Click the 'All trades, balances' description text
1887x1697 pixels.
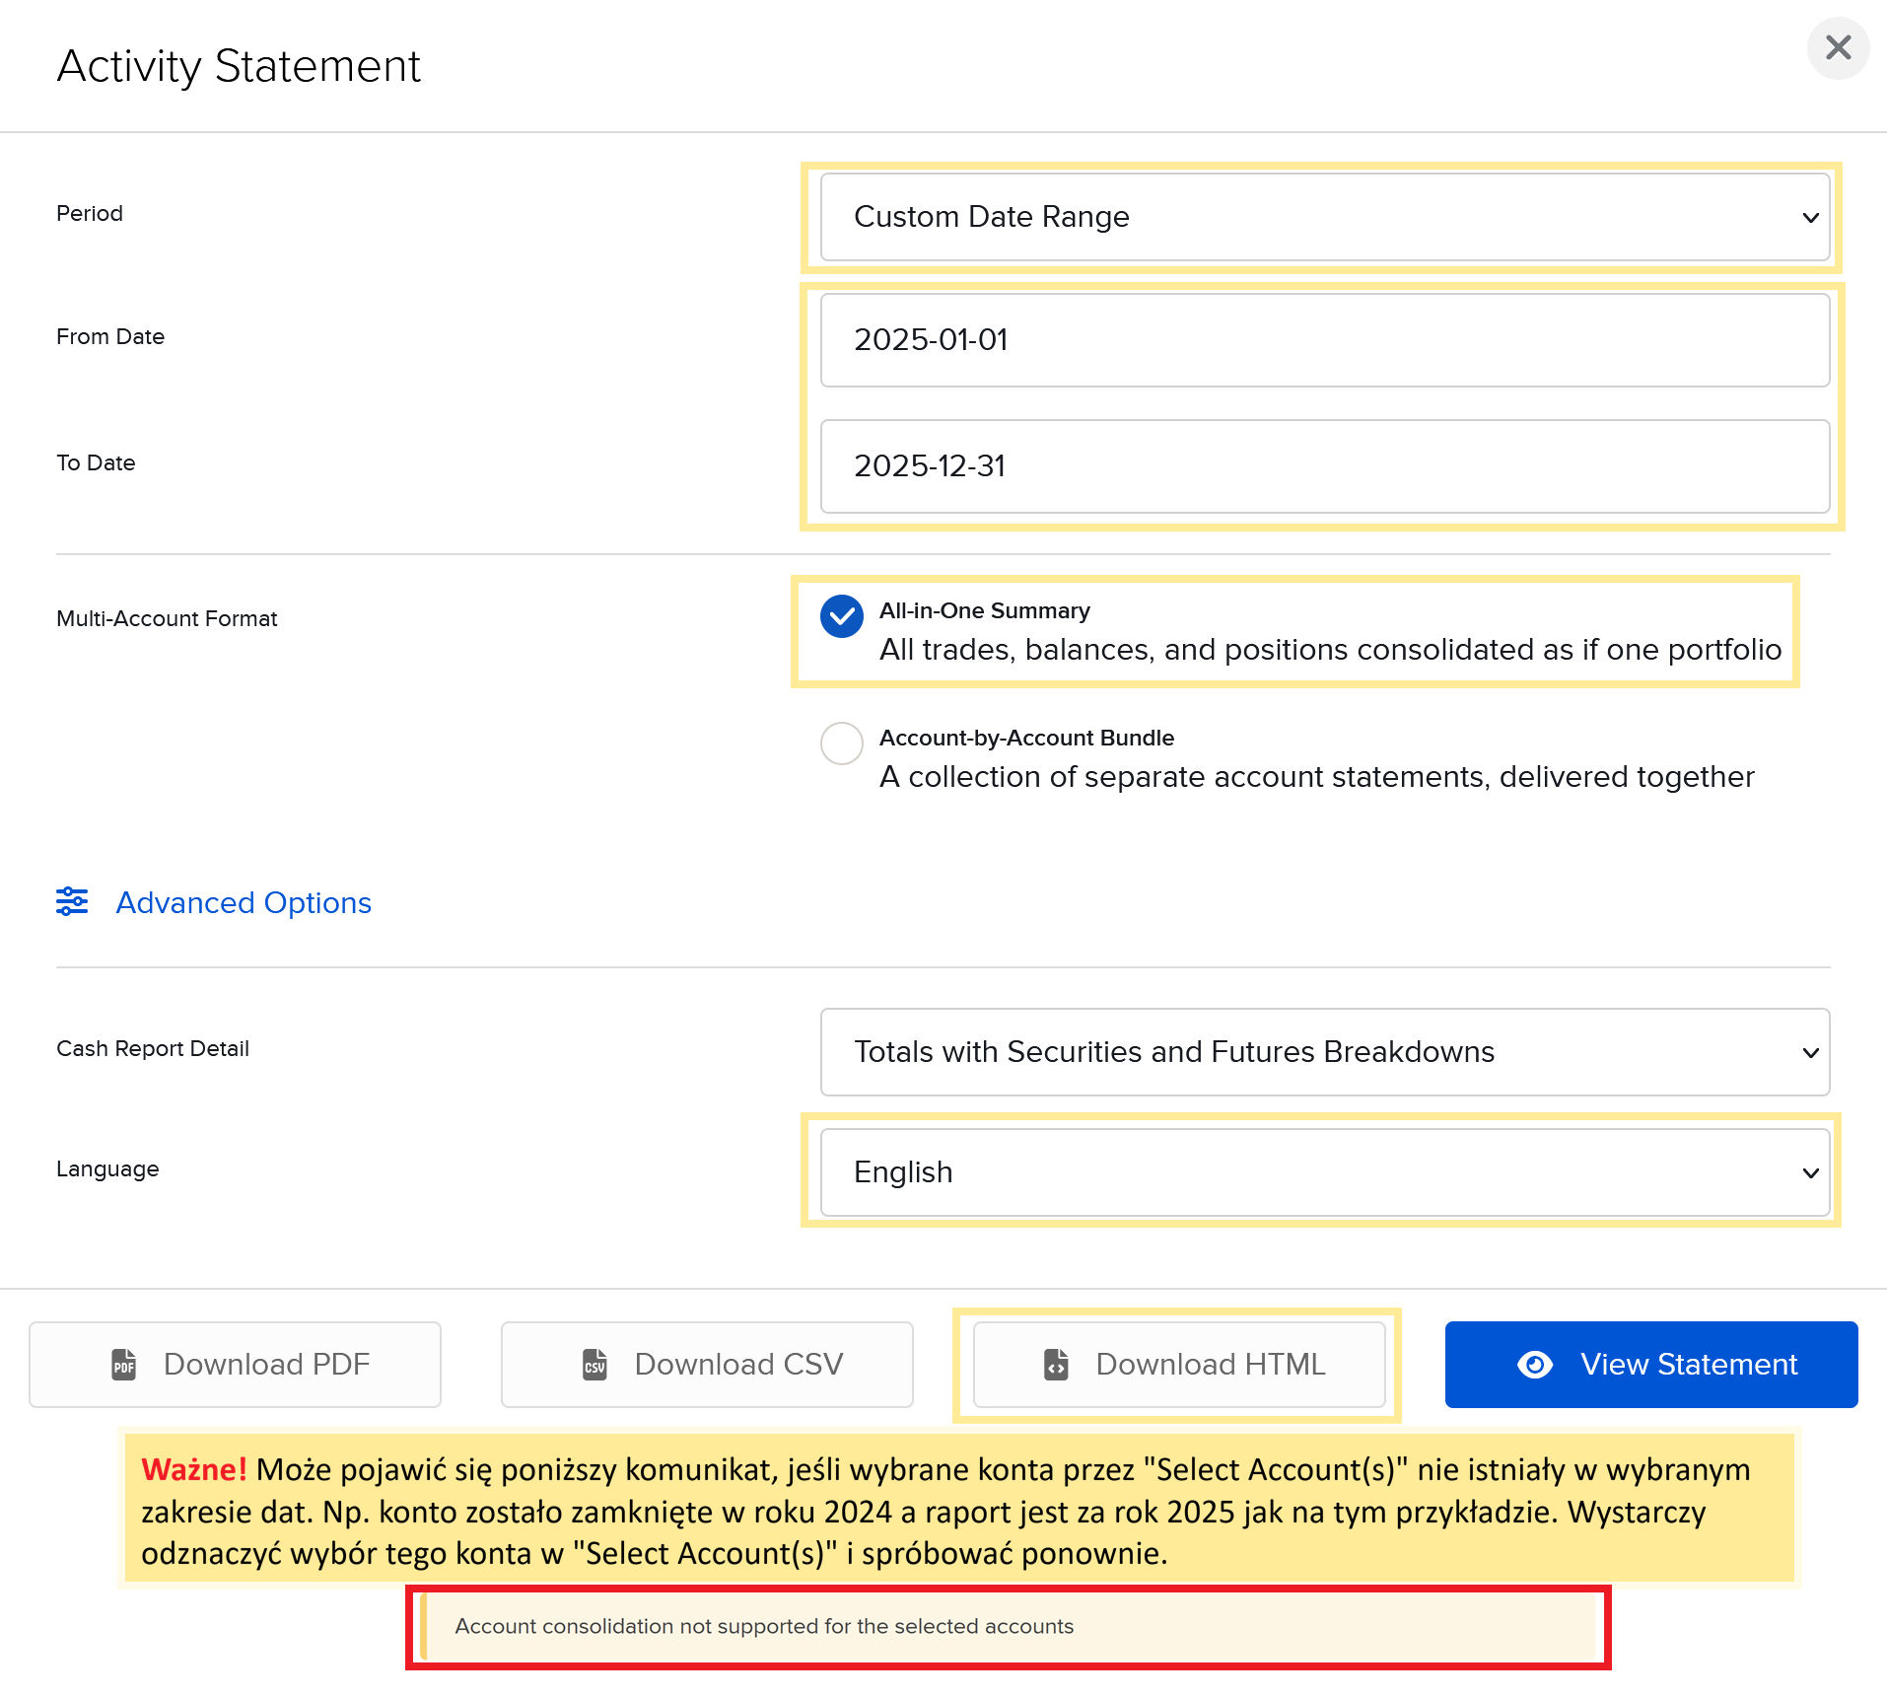coord(1330,650)
